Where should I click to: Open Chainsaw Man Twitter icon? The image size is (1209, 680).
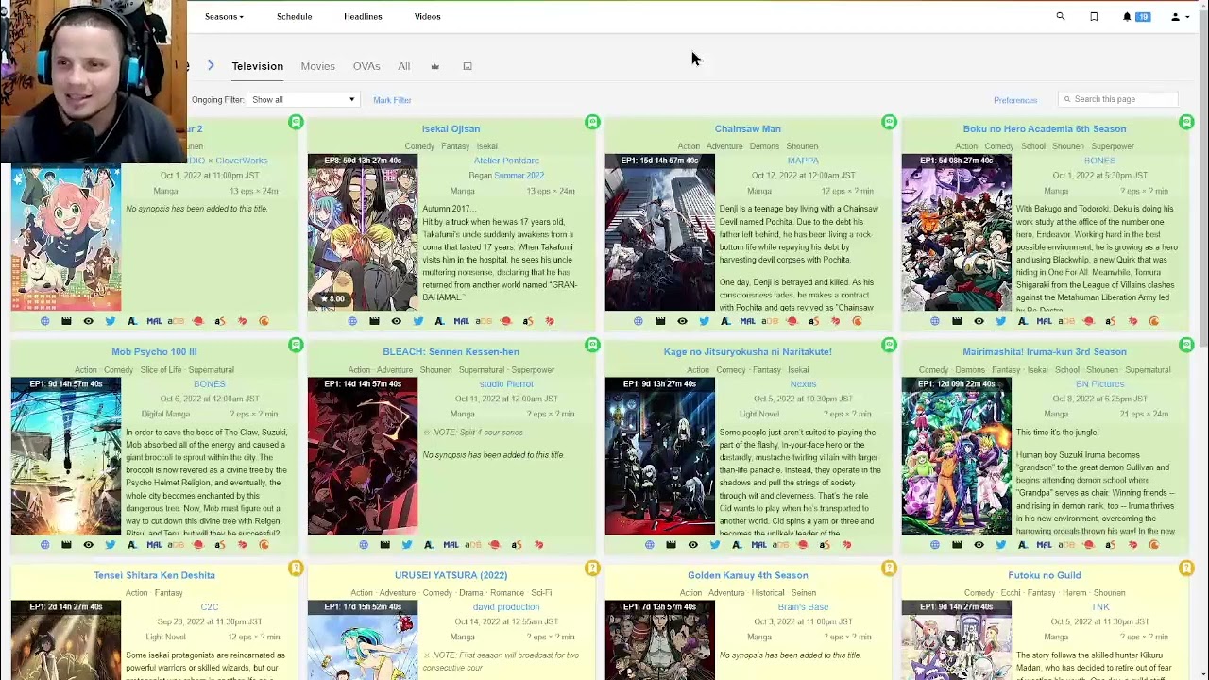coord(704,321)
